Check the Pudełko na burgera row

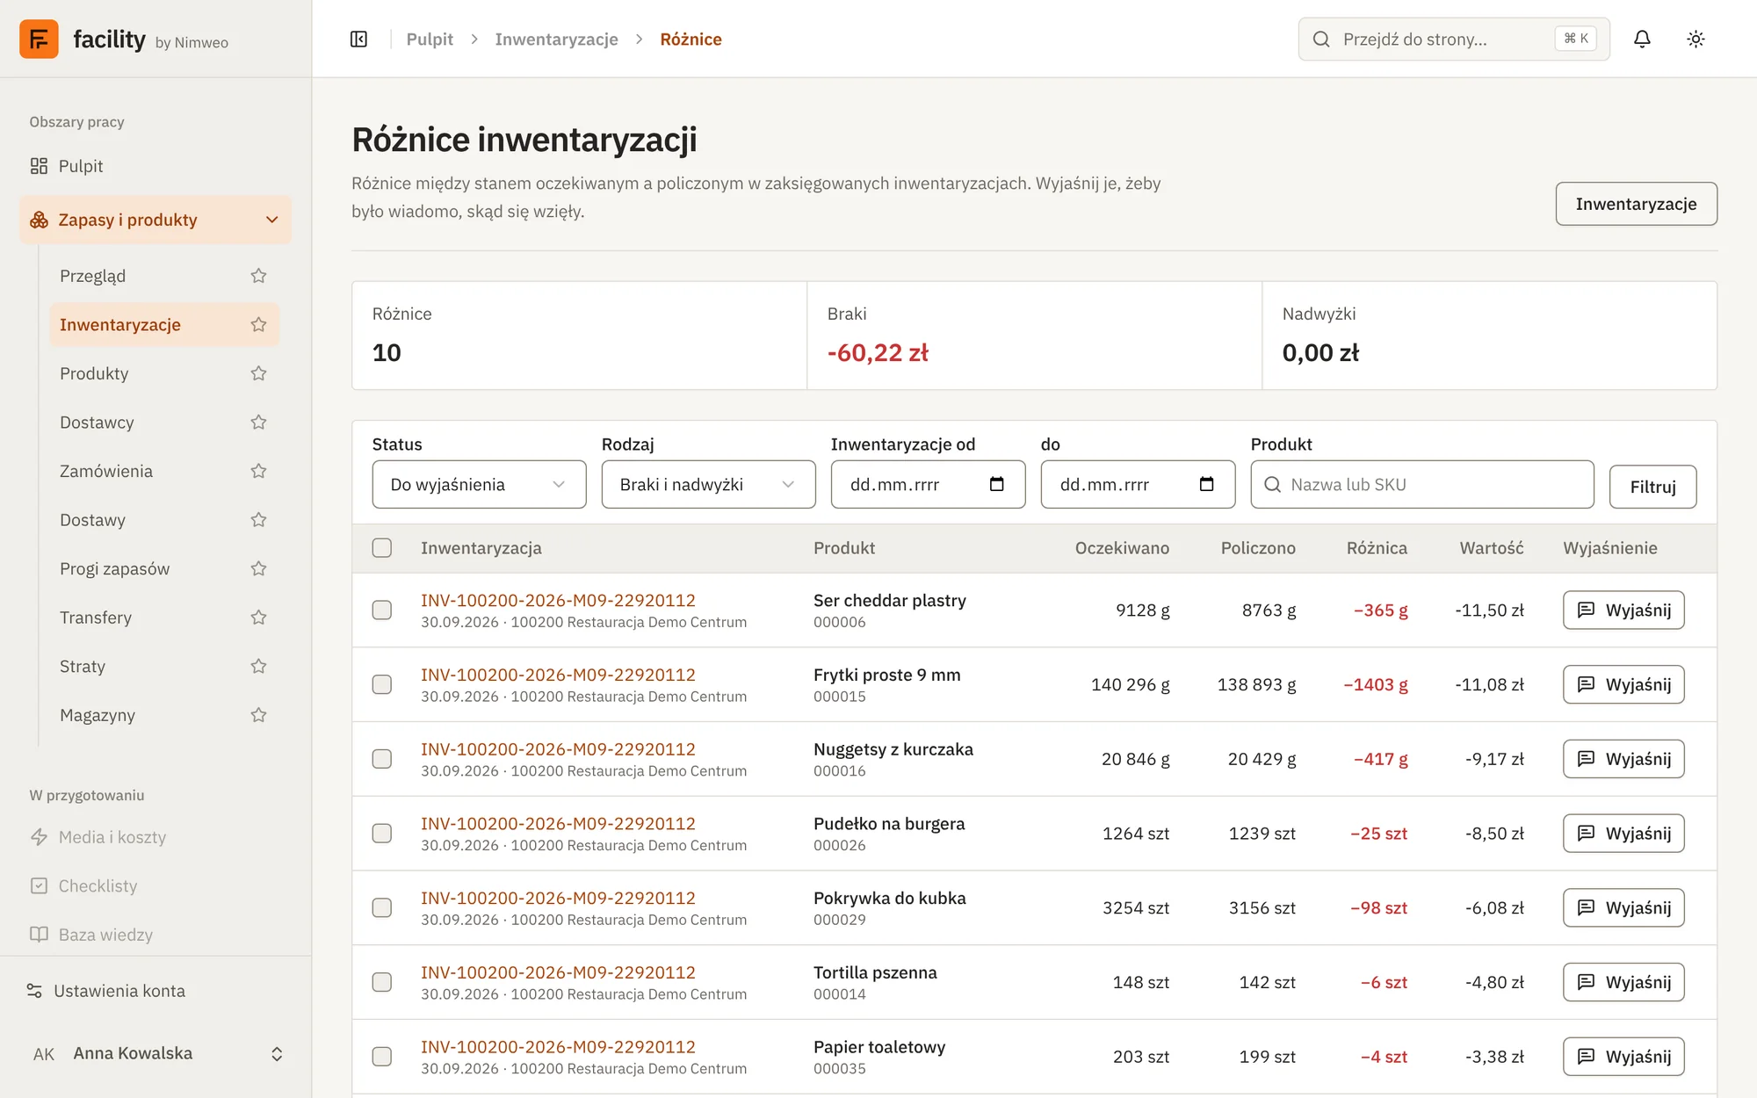coord(382,833)
